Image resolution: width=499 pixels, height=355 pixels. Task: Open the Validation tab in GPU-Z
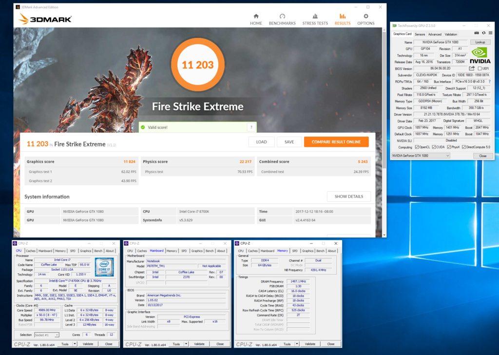point(451,35)
